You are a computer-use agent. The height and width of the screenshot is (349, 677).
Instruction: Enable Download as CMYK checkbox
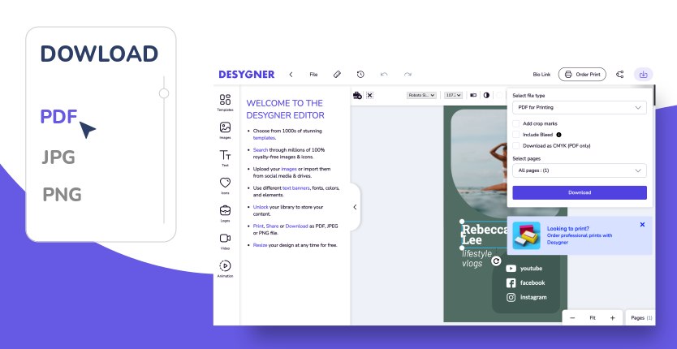point(516,146)
